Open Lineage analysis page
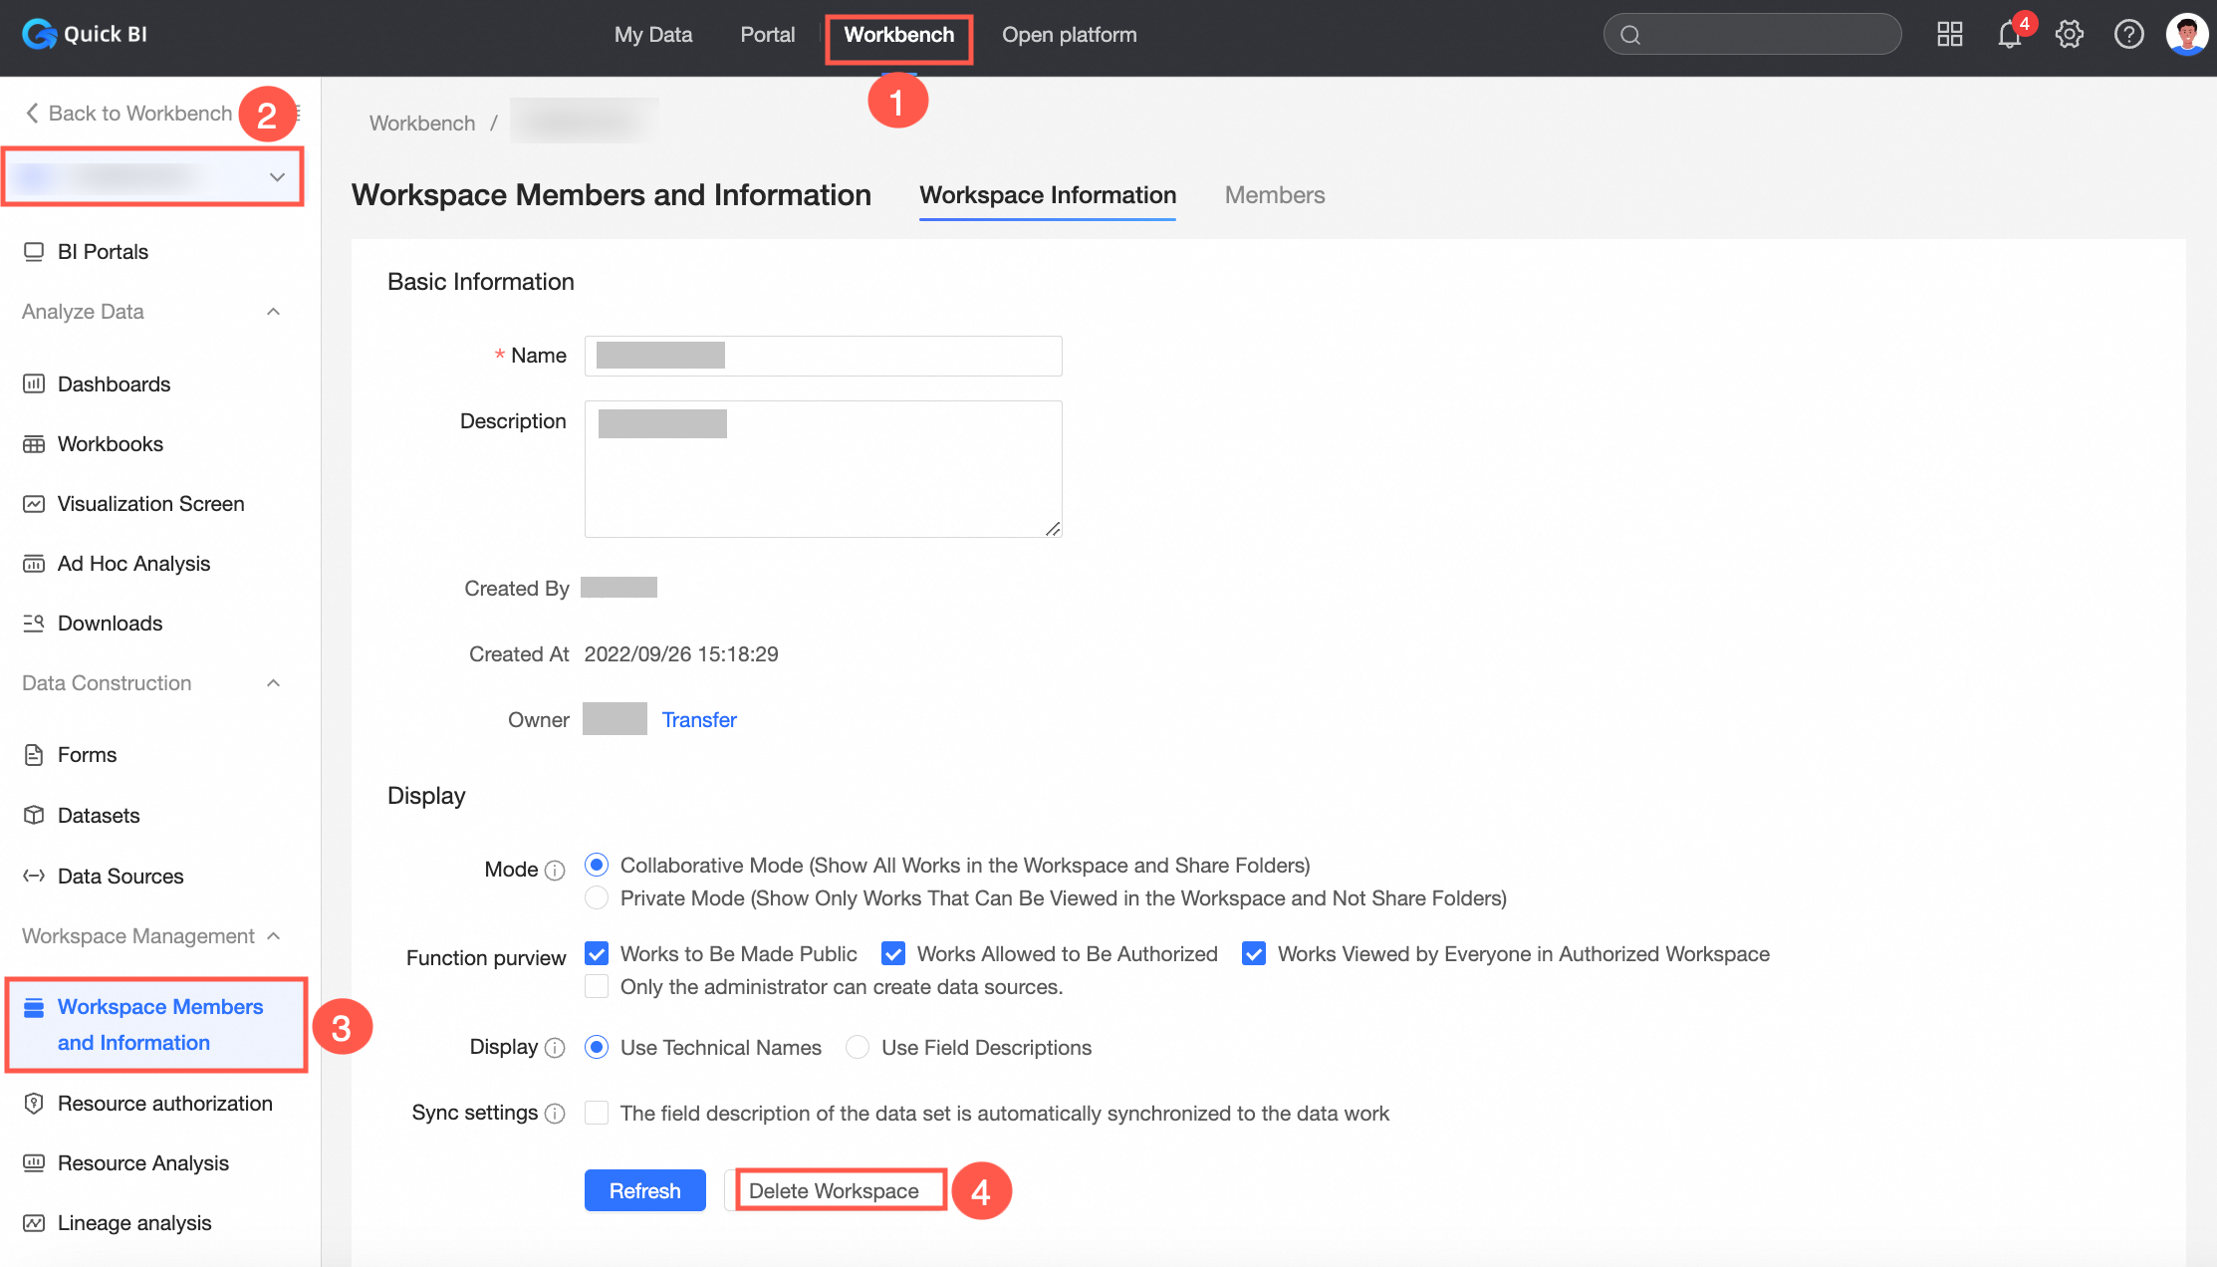2217x1267 pixels. pos(134,1223)
